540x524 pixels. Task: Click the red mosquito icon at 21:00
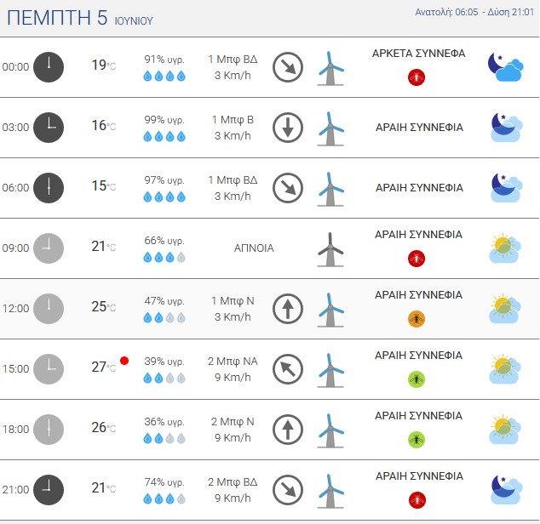pyautogui.click(x=417, y=500)
